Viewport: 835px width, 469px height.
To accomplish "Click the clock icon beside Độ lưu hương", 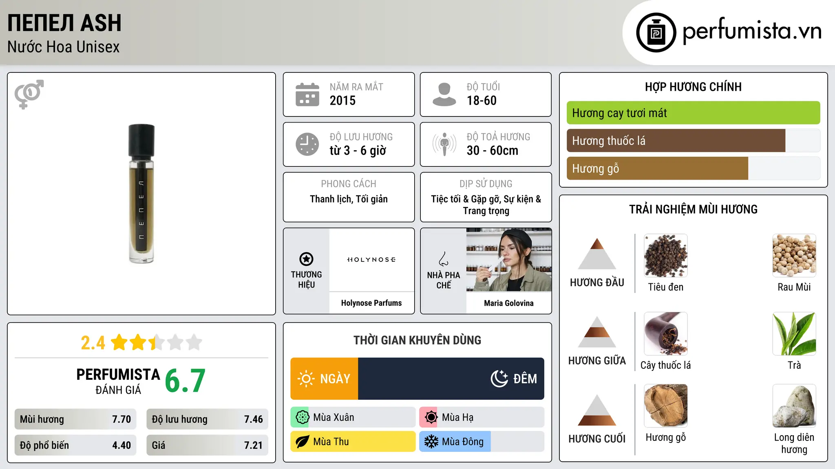I will click(307, 144).
